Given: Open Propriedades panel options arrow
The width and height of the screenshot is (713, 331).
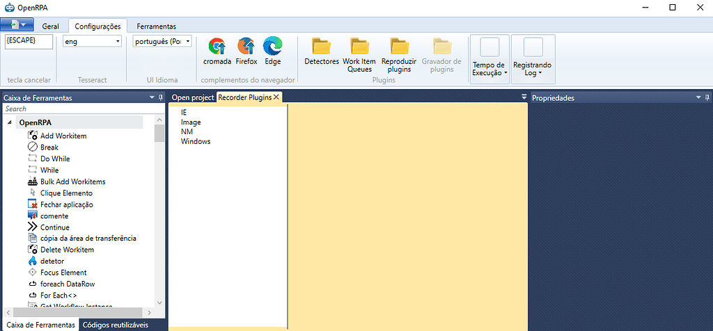Looking at the screenshot, I should pos(698,97).
